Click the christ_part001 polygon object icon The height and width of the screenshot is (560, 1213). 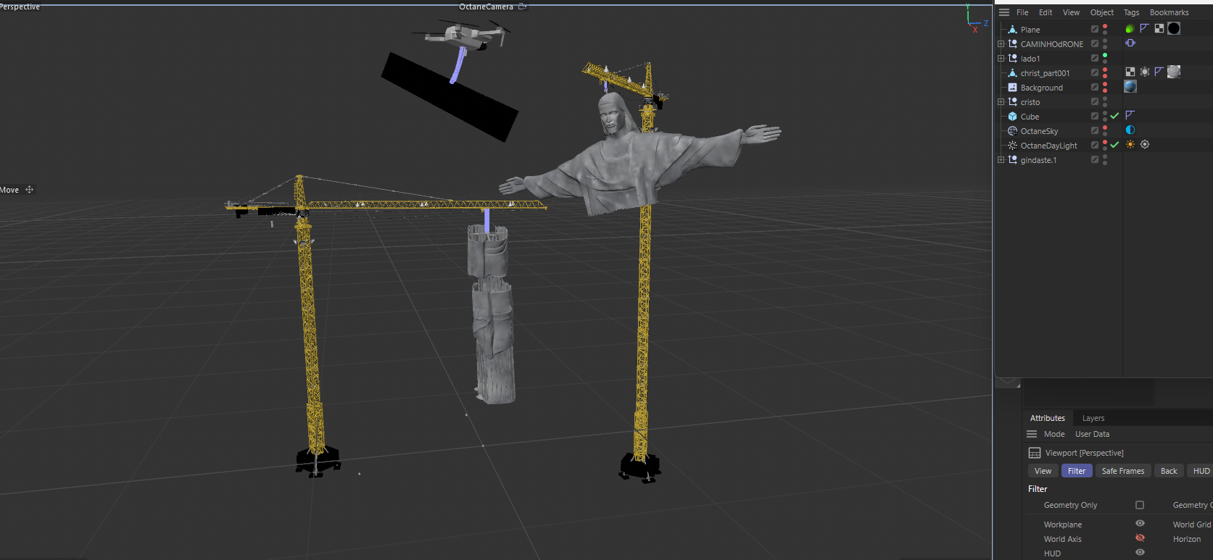(x=1012, y=73)
